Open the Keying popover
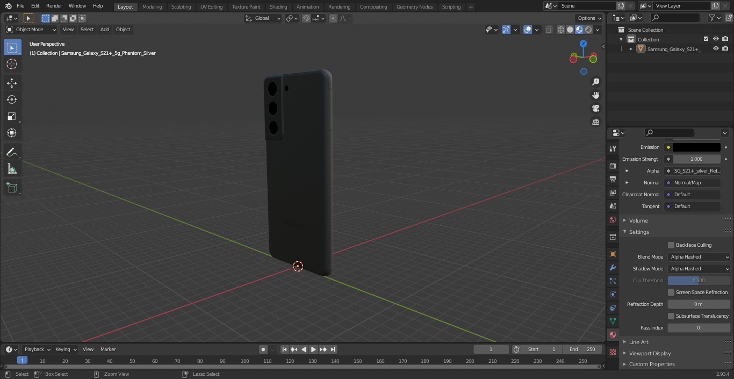Viewport: 734px width, 379px height. 66,349
